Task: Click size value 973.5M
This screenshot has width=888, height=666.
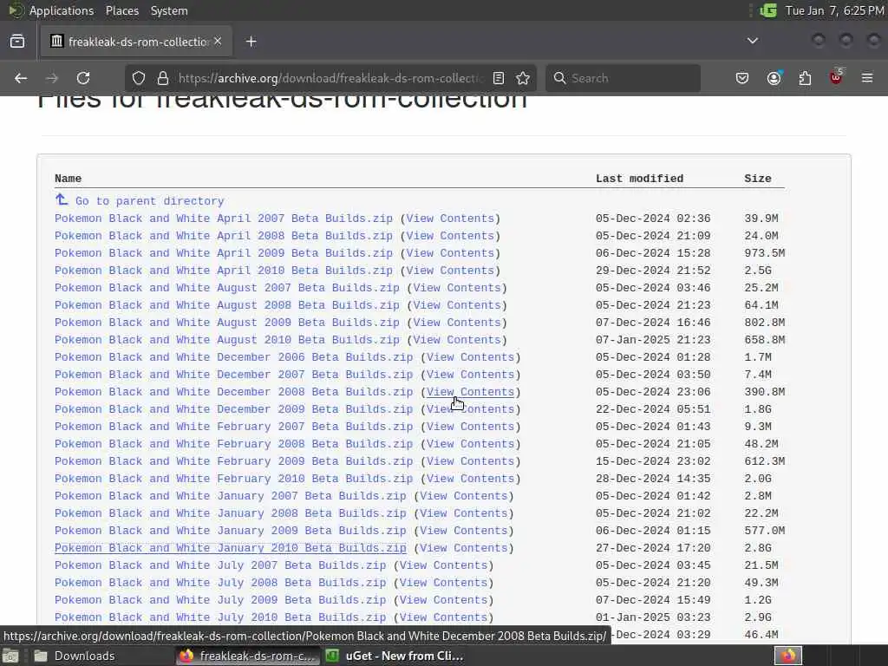Action: pos(765,253)
